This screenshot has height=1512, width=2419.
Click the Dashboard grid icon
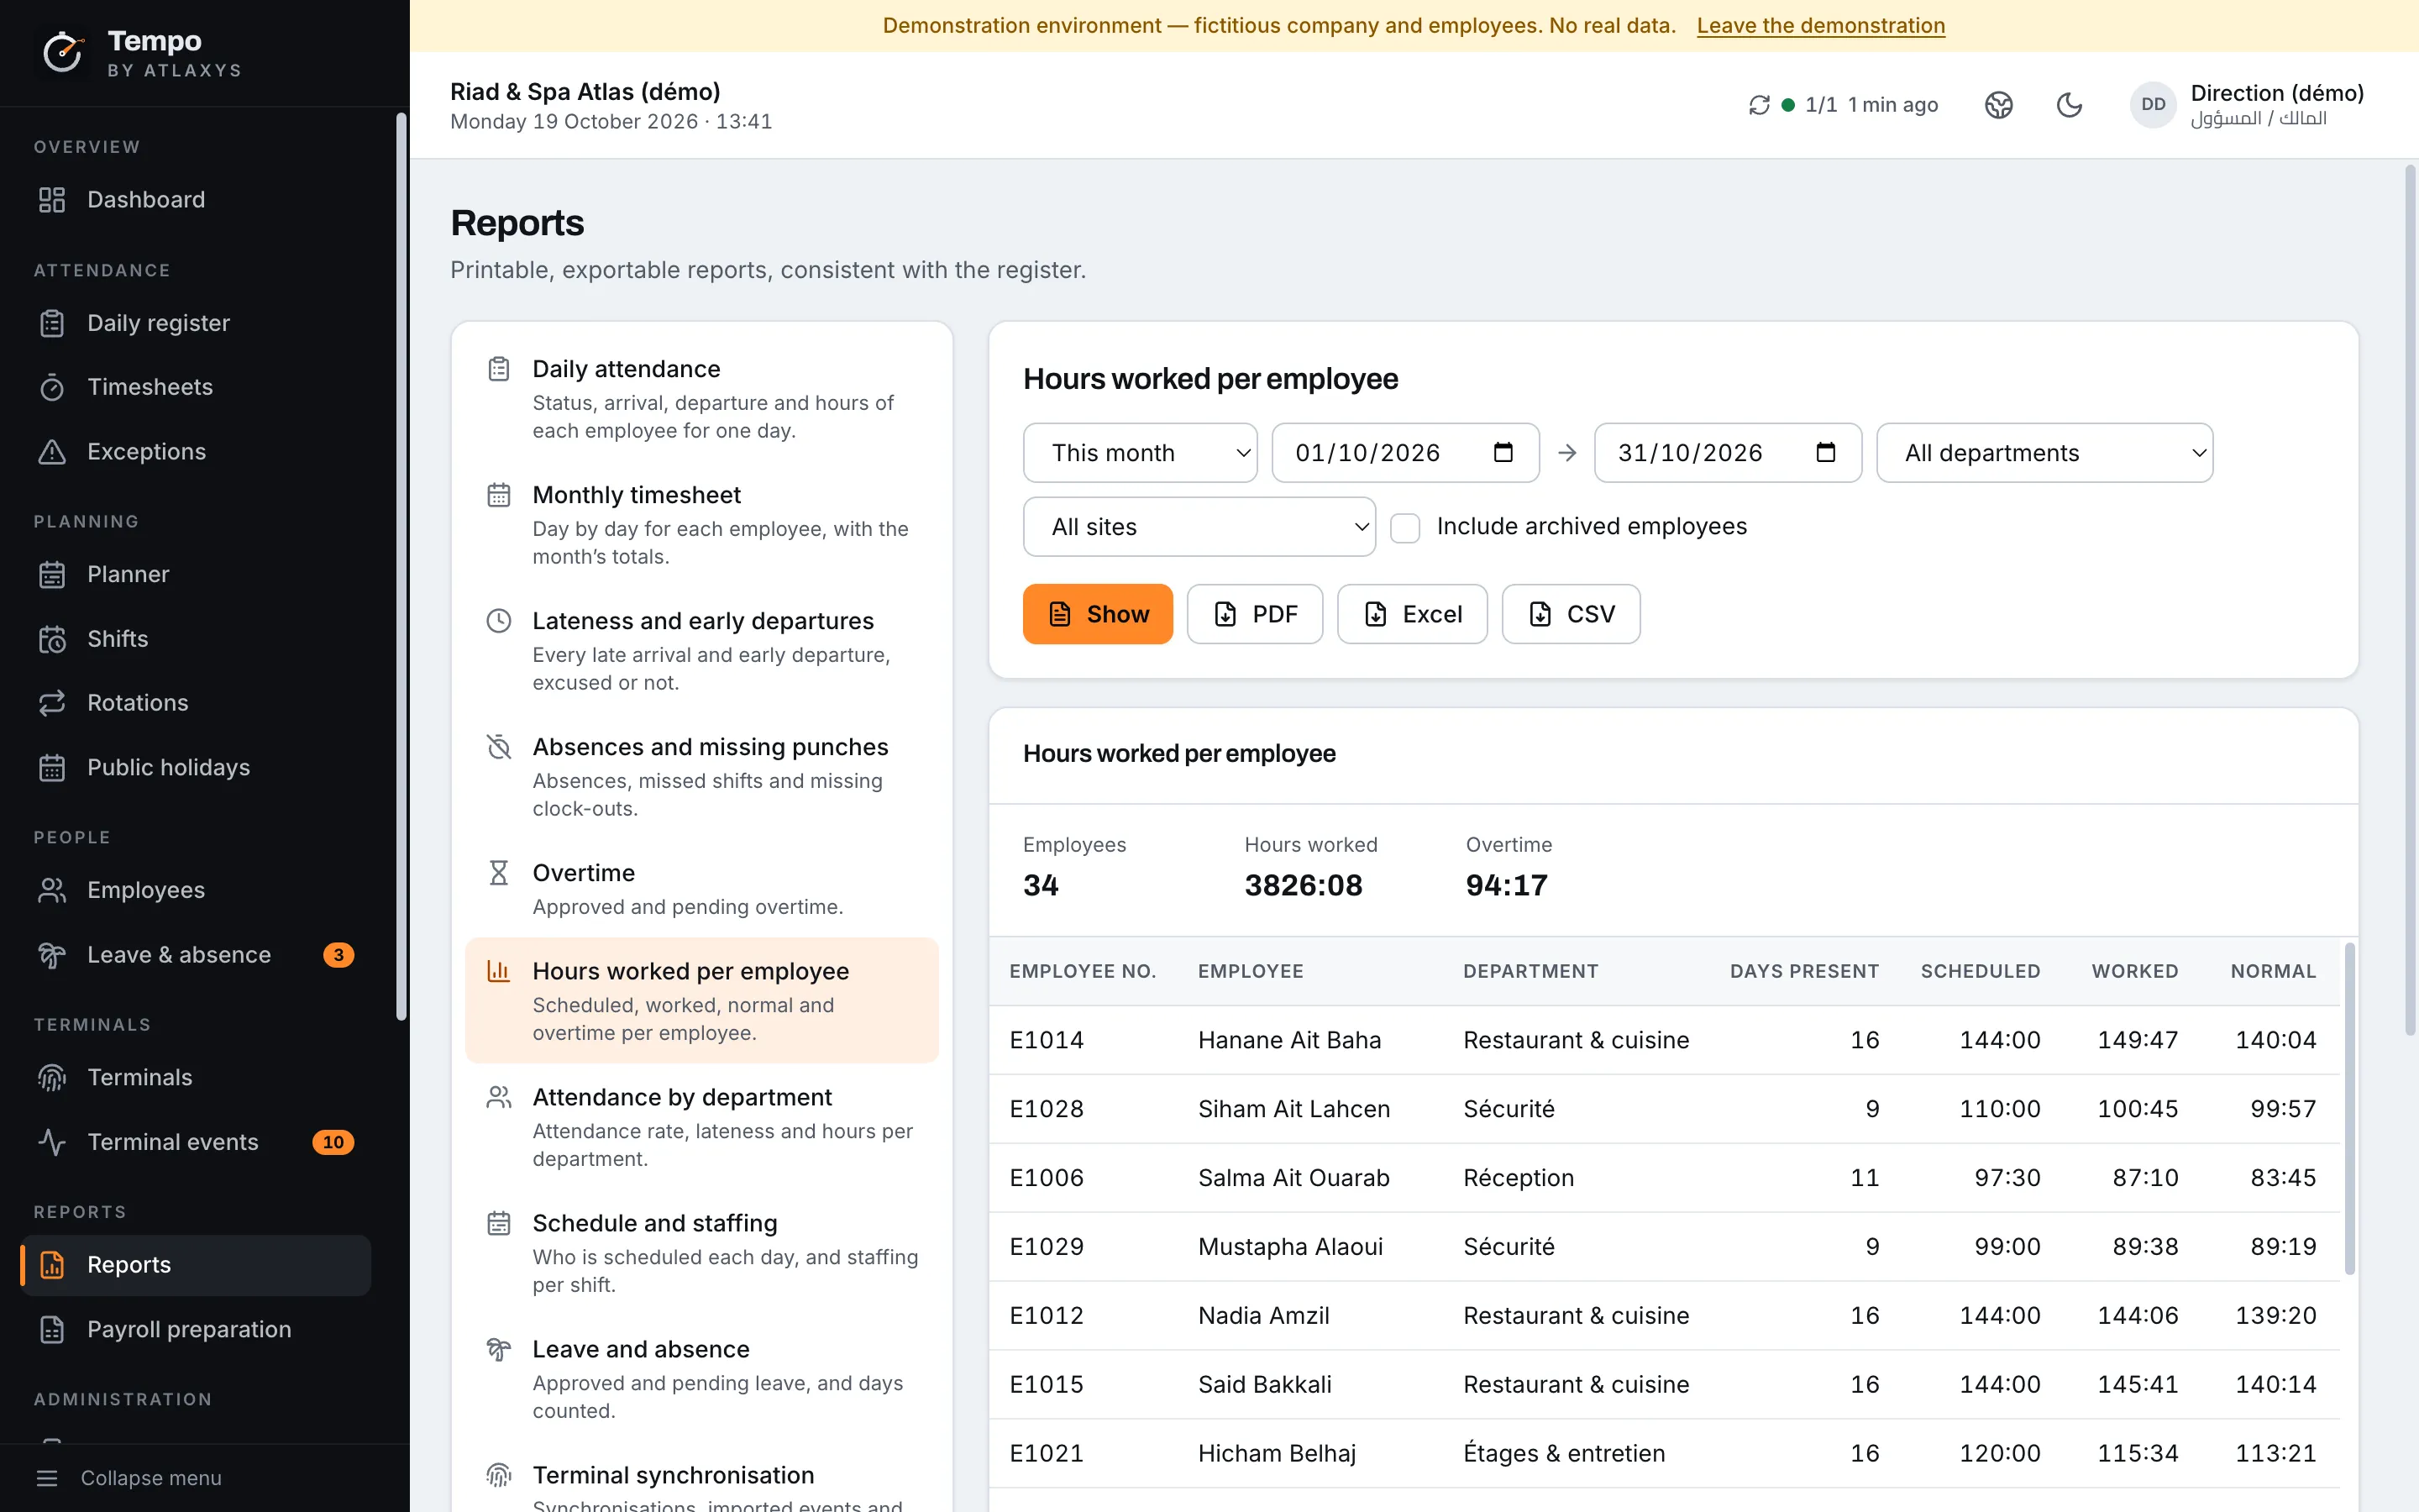click(52, 200)
